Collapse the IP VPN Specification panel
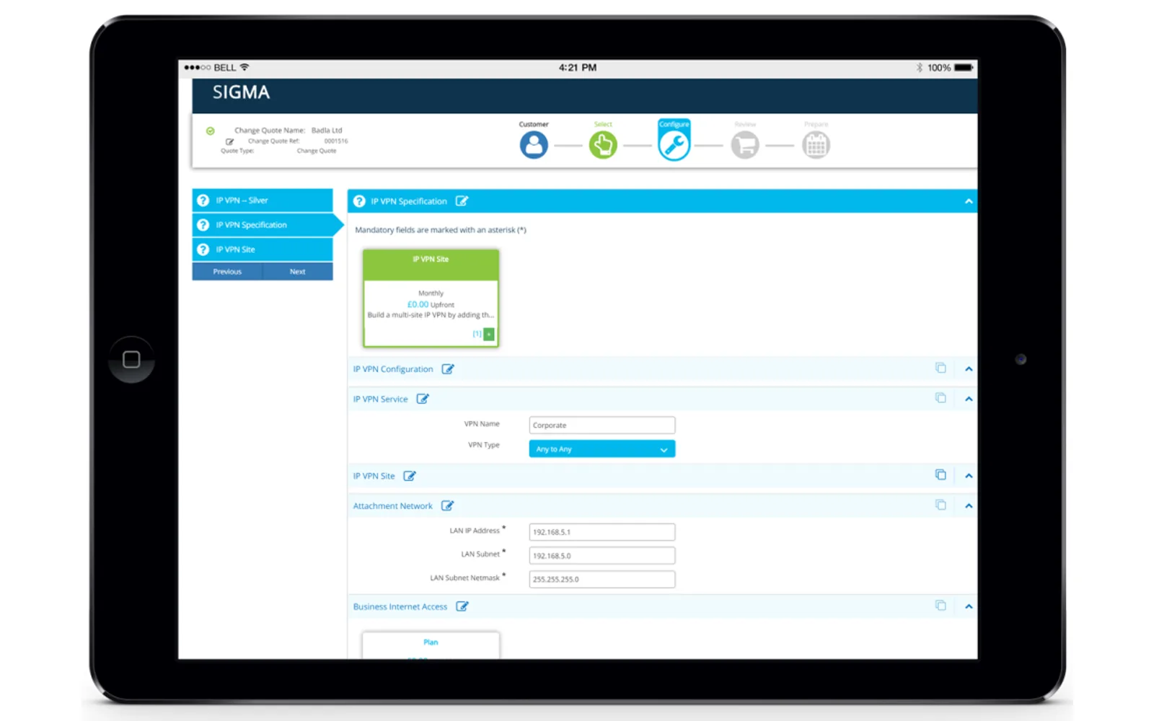The height and width of the screenshot is (721, 1154). [969, 201]
